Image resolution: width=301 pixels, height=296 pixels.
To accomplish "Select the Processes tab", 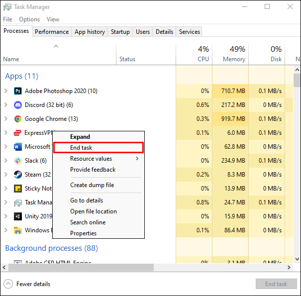I will 16,31.
